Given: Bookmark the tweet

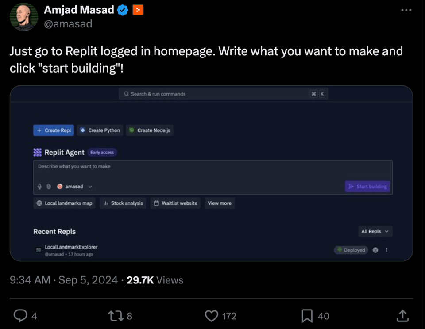Looking at the screenshot, I should (x=307, y=315).
